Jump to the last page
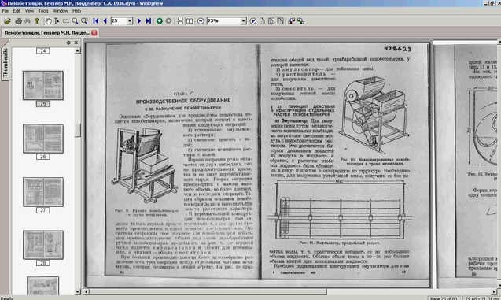The image size is (501, 300). coord(148,21)
